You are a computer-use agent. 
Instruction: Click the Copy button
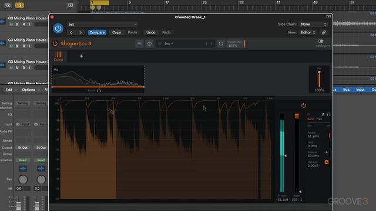[x=116, y=32]
